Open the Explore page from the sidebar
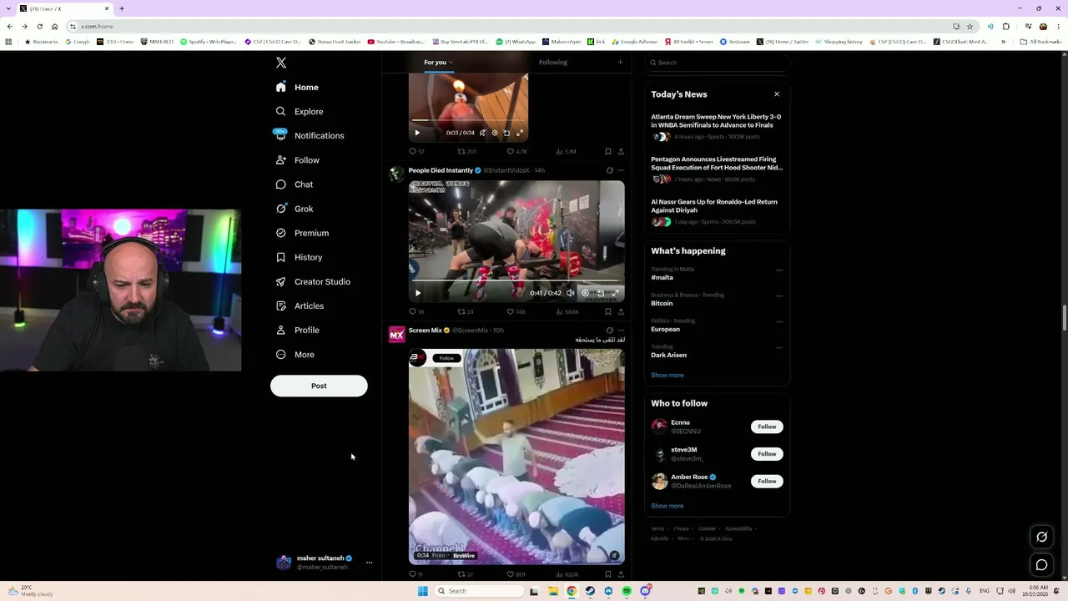This screenshot has height=601, width=1068. click(x=300, y=111)
